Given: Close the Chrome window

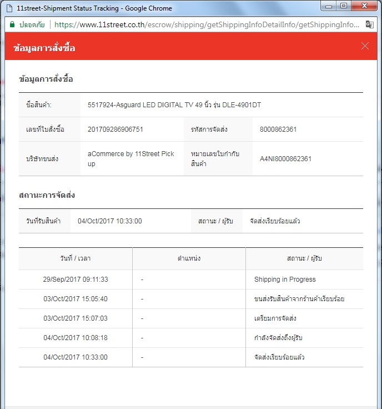Looking at the screenshot, I should pos(364,6).
